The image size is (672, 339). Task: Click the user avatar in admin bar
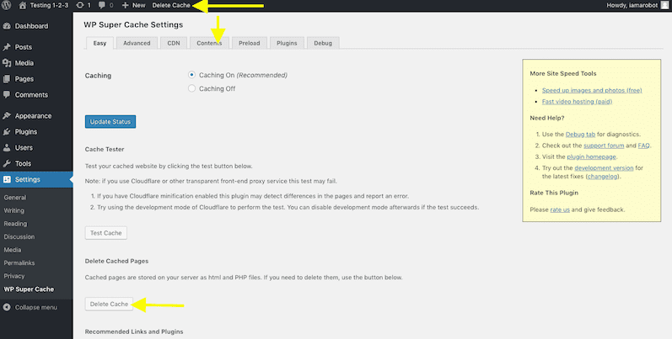coord(664,5)
